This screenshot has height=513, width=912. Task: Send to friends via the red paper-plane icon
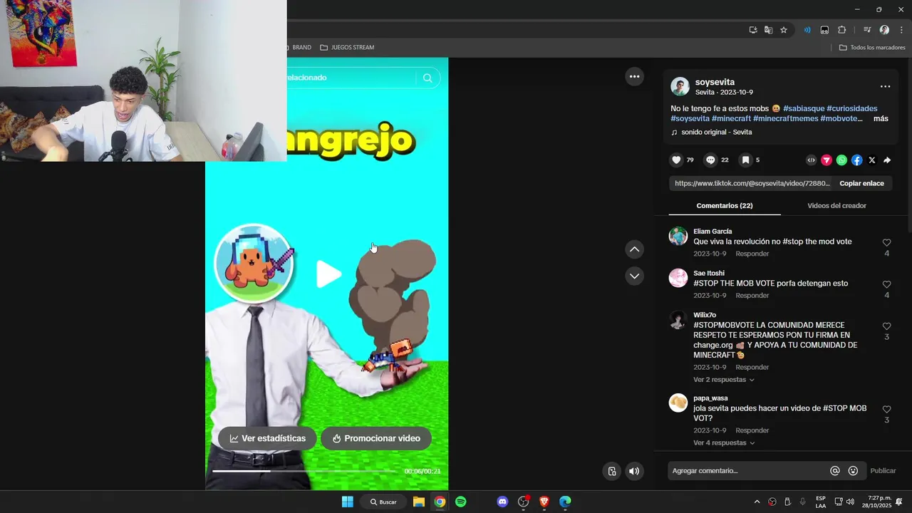pyautogui.click(x=826, y=160)
